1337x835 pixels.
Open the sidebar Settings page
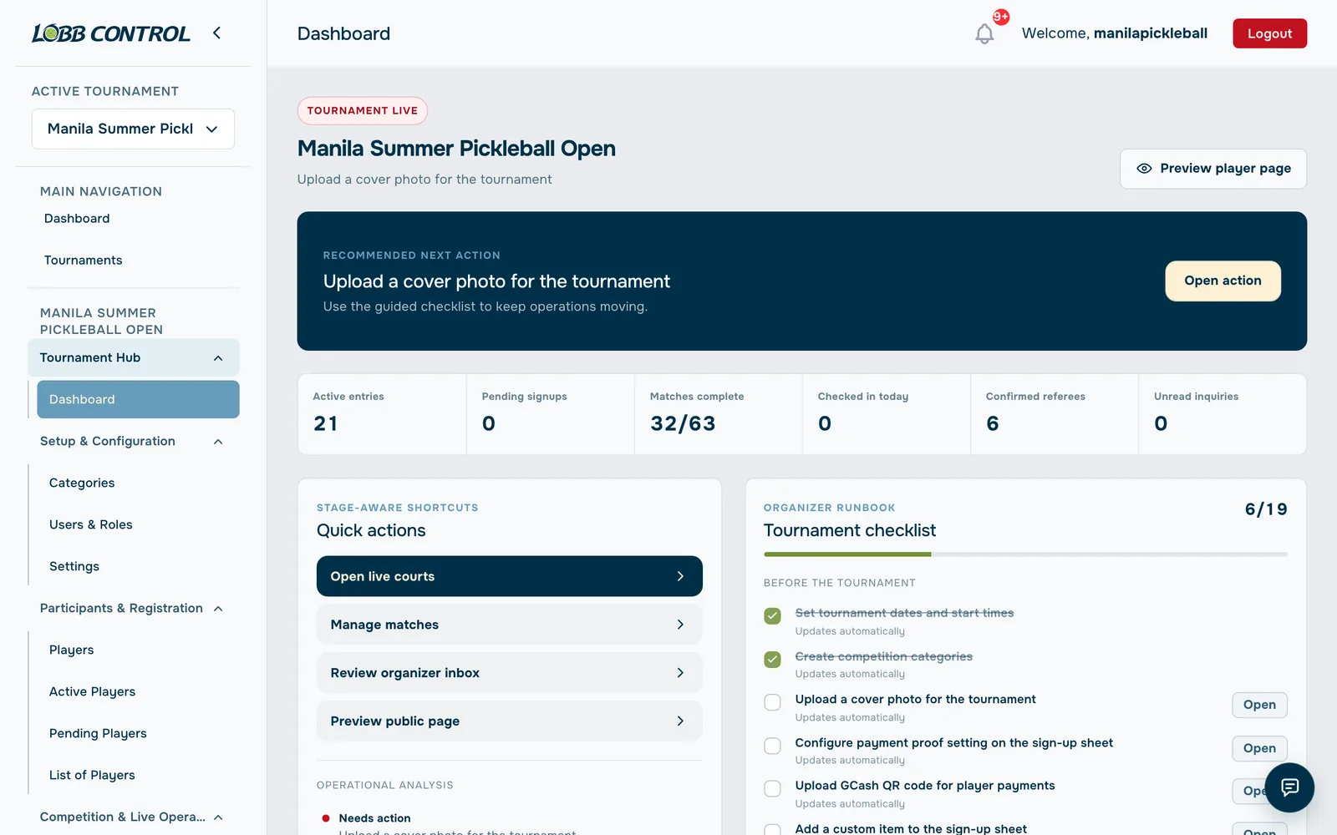pyautogui.click(x=74, y=566)
